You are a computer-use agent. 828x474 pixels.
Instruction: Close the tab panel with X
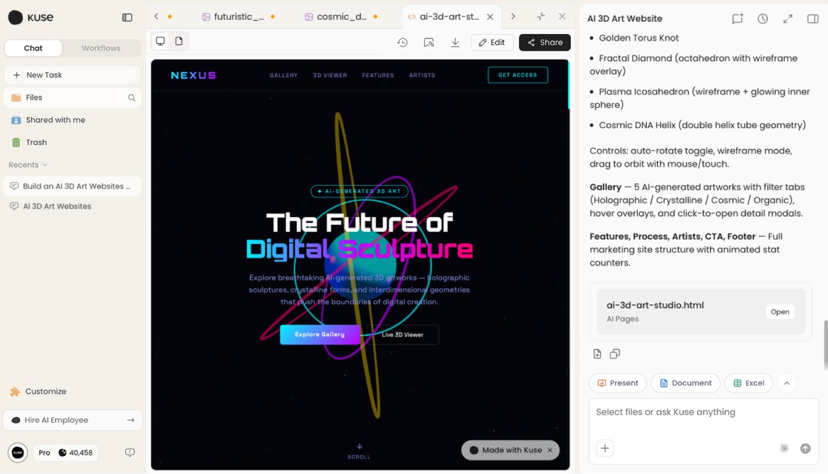pyautogui.click(x=562, y=17)
